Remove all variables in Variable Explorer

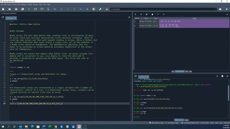tap(152, 14)
